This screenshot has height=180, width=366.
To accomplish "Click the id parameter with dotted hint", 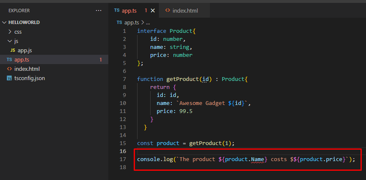I will point(205,79).
